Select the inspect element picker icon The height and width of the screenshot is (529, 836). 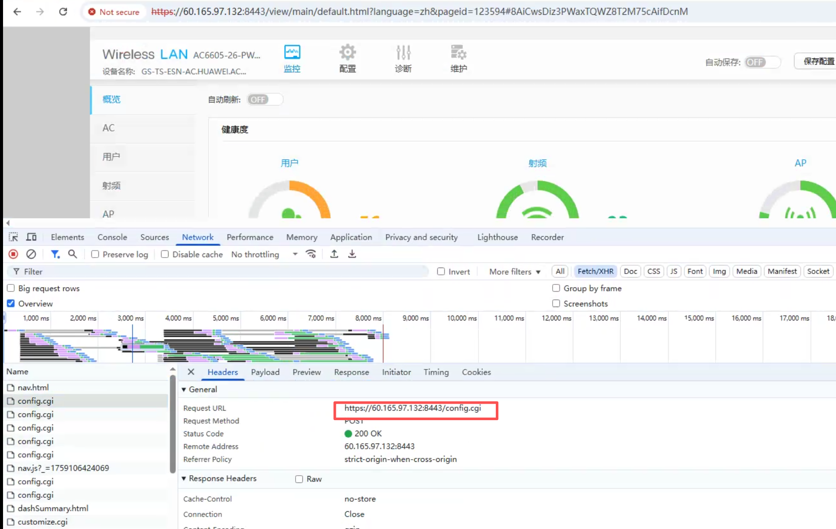13,237
